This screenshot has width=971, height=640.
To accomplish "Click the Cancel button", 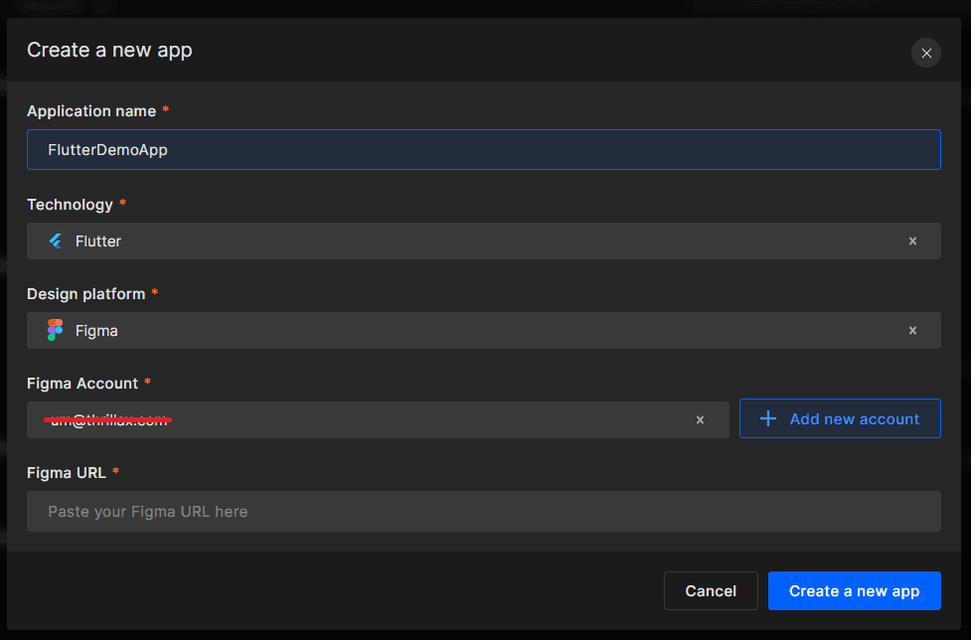I will (x=711, y=590).
